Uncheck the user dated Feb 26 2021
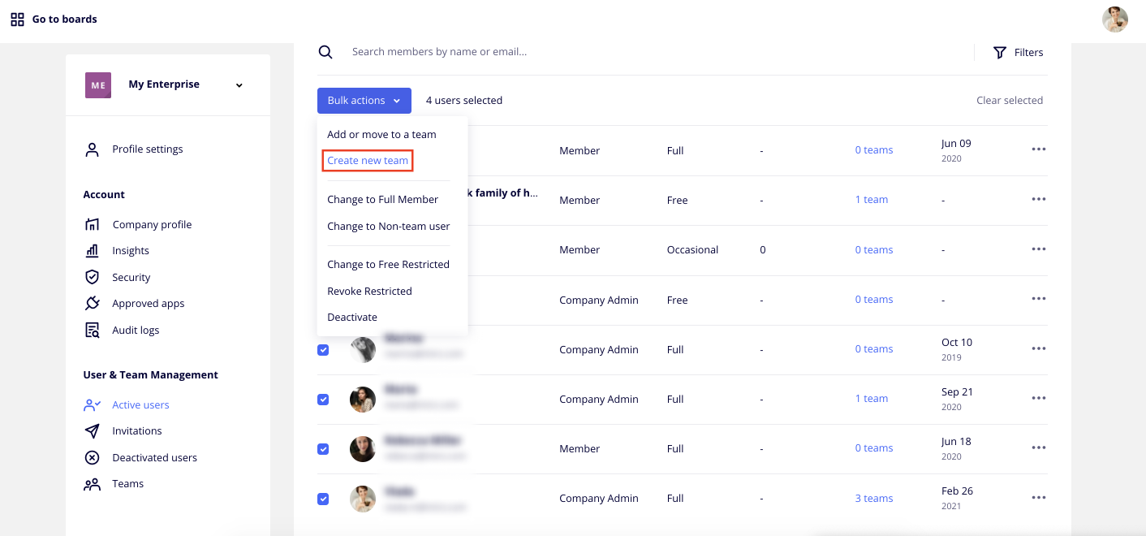Image resolution: width=1146 pixels, height=536 pixels. pyautogui.click(x=323, y=499)
